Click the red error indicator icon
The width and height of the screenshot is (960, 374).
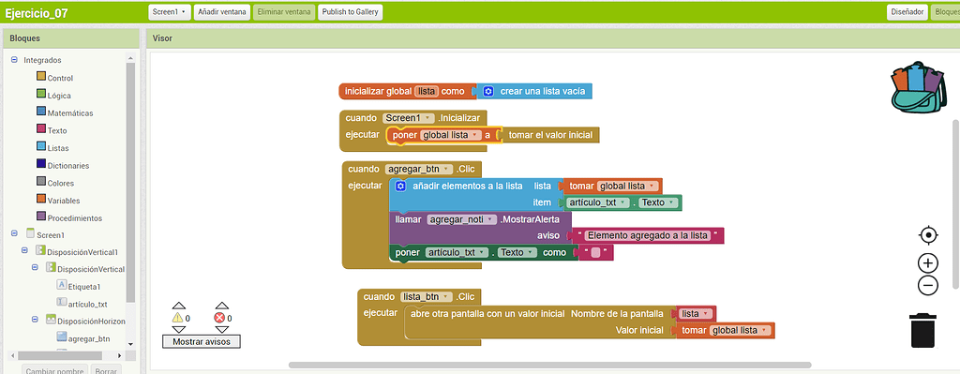pyautogui.click(x=219, y=318)
